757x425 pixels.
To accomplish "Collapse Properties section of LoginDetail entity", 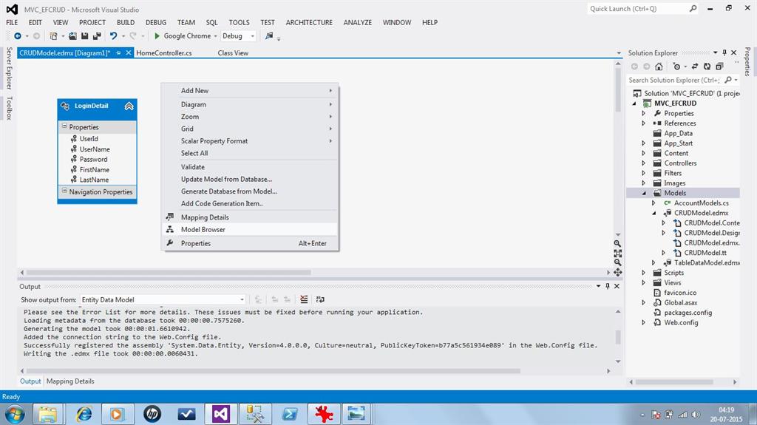I will (64, 126).
